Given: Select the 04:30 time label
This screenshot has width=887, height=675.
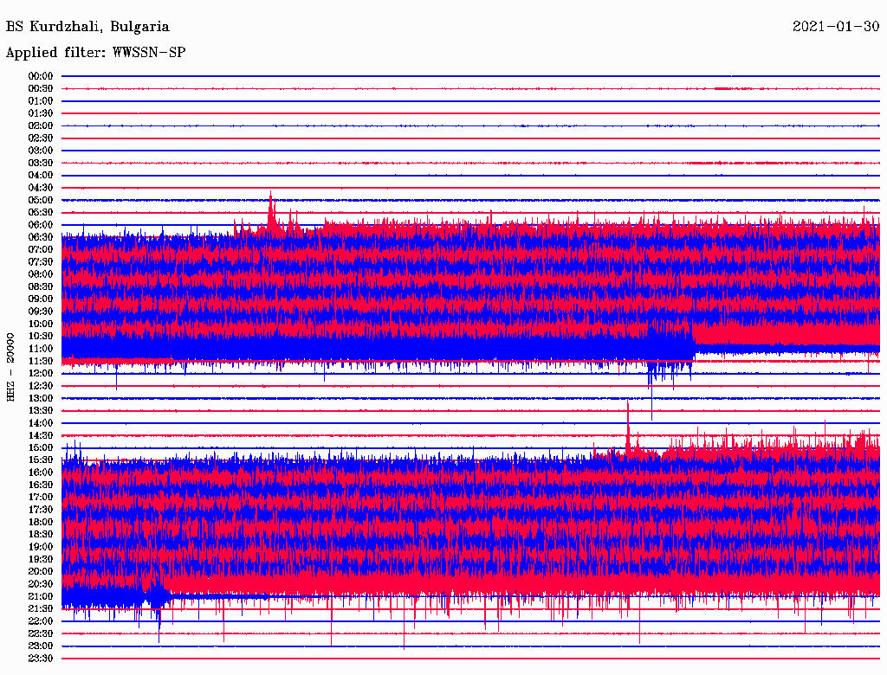Looking at the screenshot, I should click(41, 188).
